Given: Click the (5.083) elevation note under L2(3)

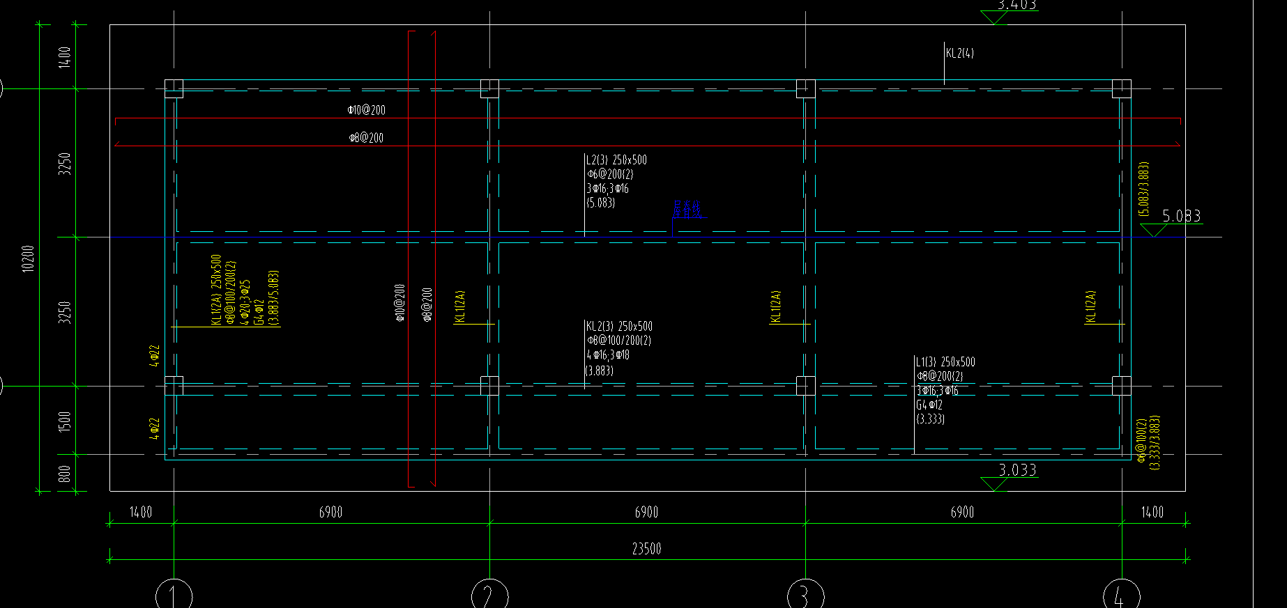Looking at the screenshot, I should click(x=600, y=203).
